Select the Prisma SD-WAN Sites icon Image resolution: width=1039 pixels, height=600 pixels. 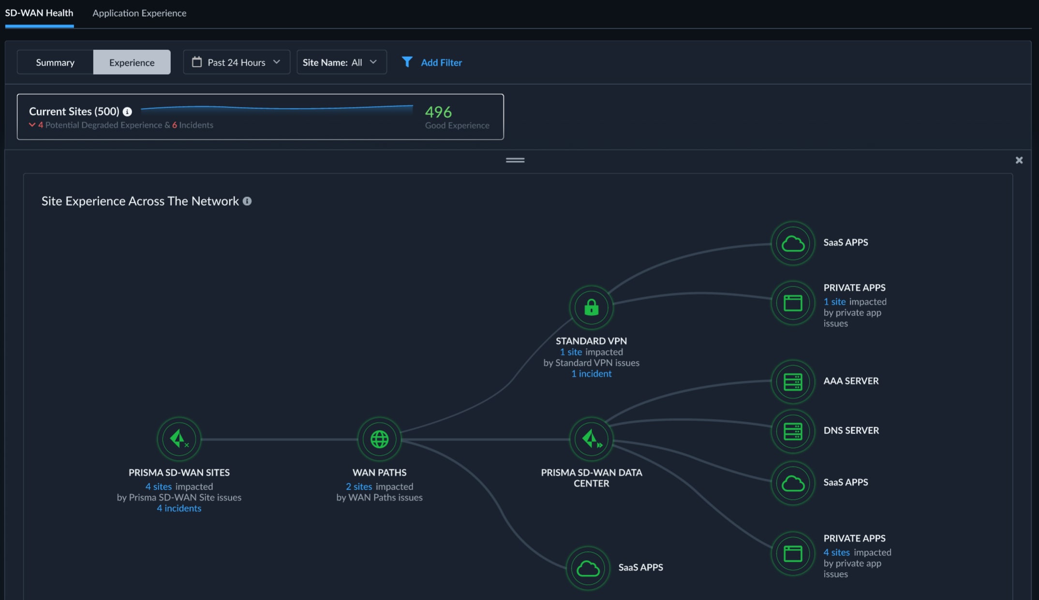pos(178,439)
